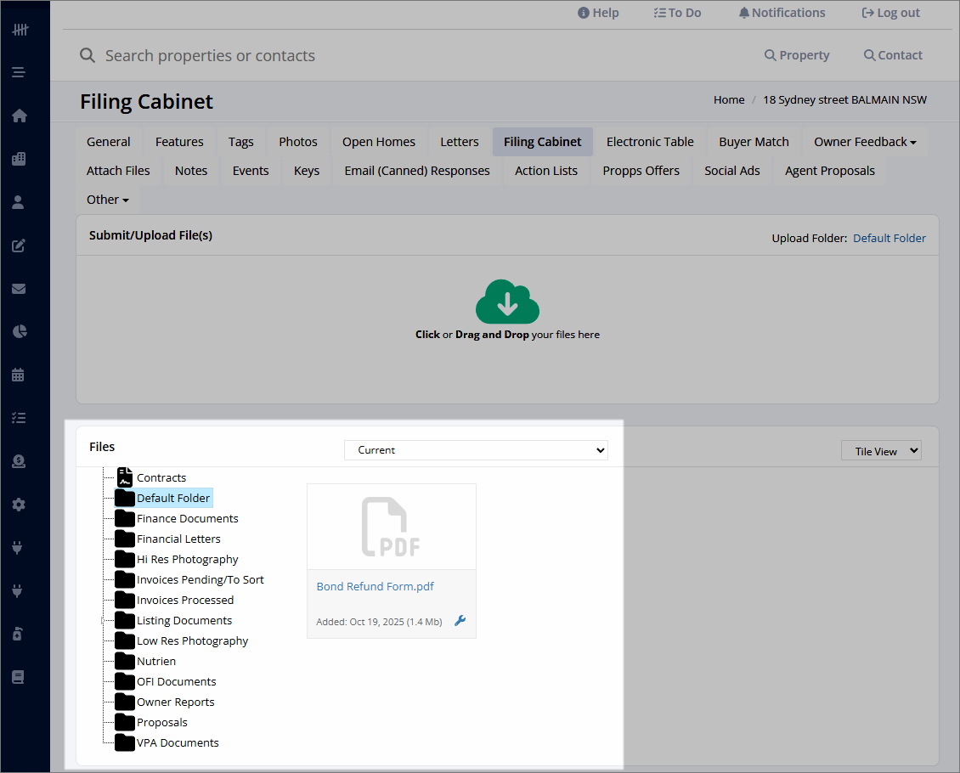Open the Tags tab
The width and height of the screenshot is (960, 773).
(240, 142)
